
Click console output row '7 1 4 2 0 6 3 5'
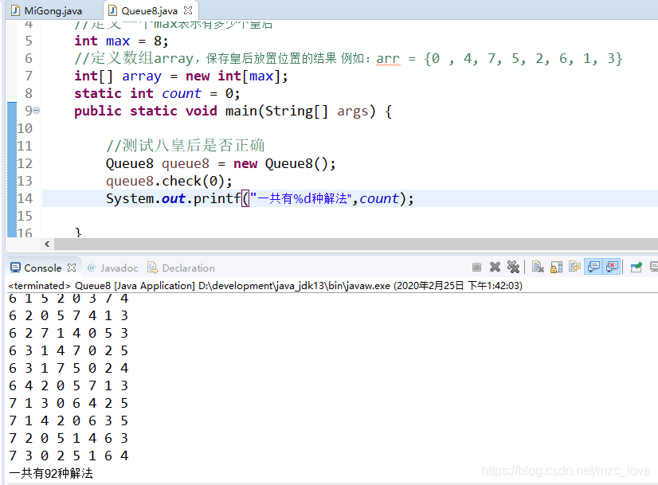(x=69, y=420)
